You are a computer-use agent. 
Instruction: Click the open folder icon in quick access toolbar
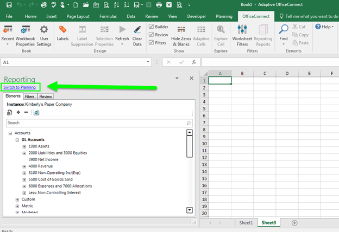coord(86,5)
